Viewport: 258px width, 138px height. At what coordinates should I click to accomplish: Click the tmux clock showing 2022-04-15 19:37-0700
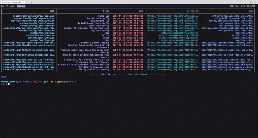242,6
